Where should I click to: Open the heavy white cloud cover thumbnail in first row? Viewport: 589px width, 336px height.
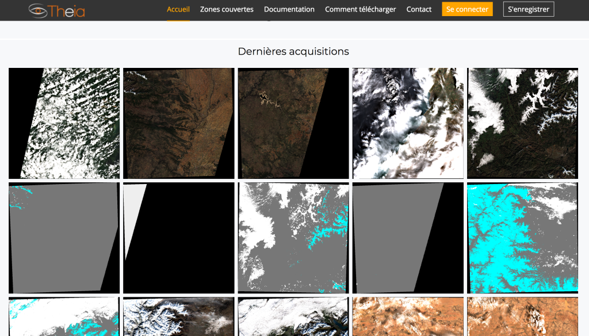pyautogui.click(x=408, y=123)
